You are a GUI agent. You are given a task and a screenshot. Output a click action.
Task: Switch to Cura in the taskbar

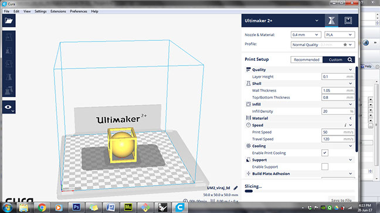pyautogui.click(x=180, y=207)
